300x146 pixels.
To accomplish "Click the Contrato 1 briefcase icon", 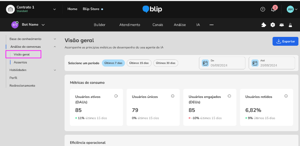I will [10, 9].
